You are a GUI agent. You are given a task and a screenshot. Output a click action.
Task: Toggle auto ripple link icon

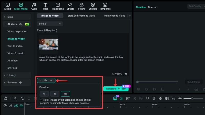click(16, 106)
